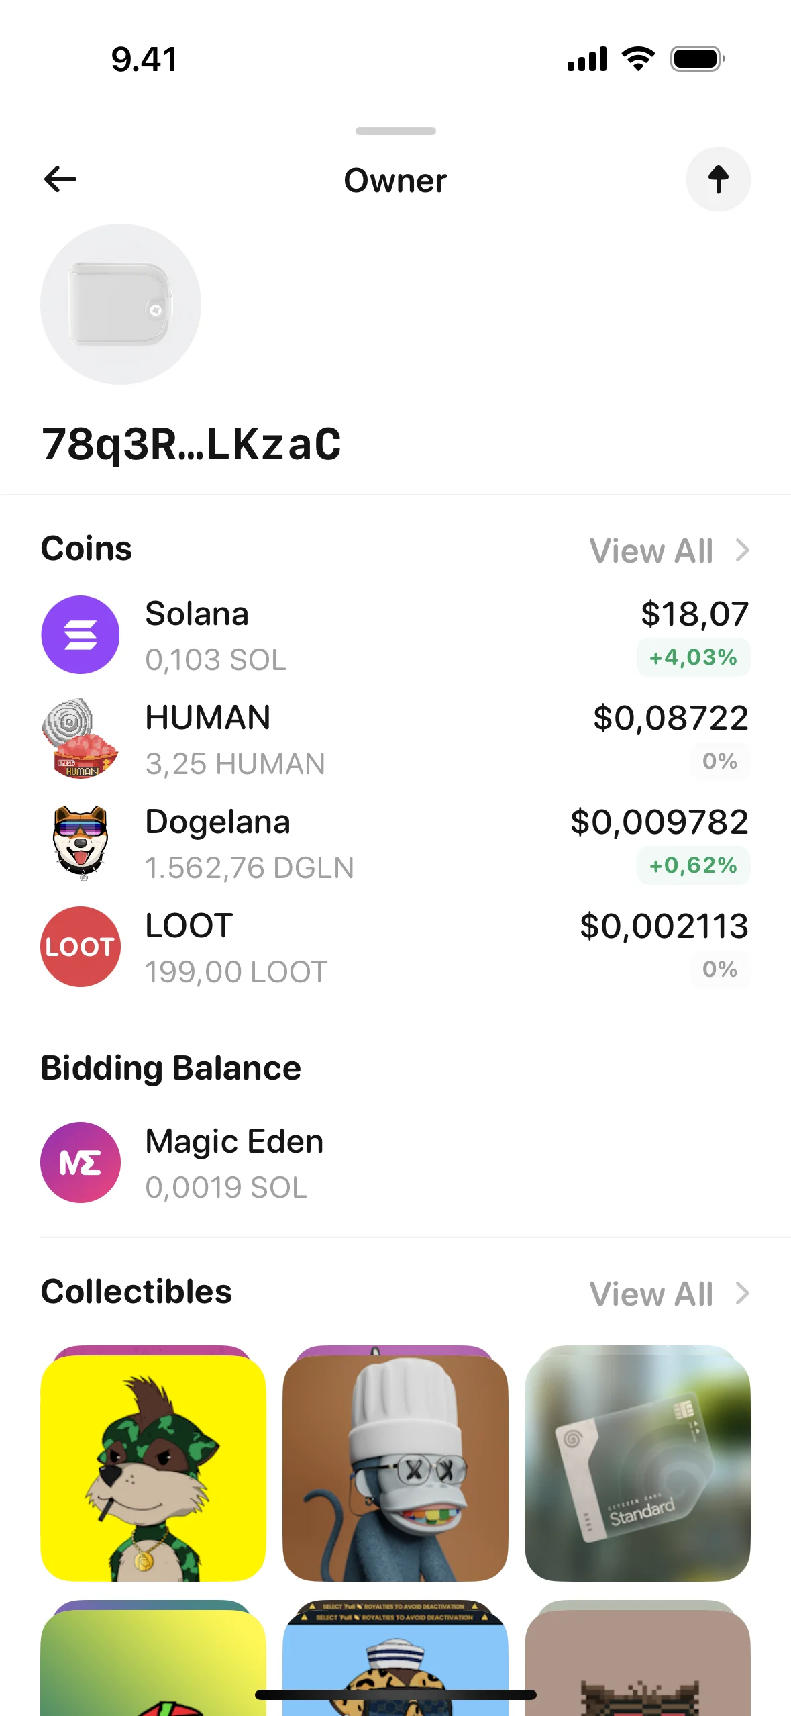791x1716 pixels.
Task: Select the Dogelana price $0,009782
Action: (659, 822)
